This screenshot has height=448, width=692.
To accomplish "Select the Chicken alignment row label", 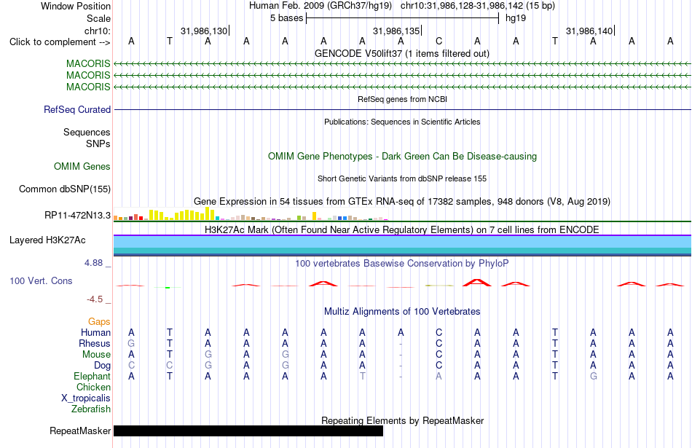I will point(93,387).
